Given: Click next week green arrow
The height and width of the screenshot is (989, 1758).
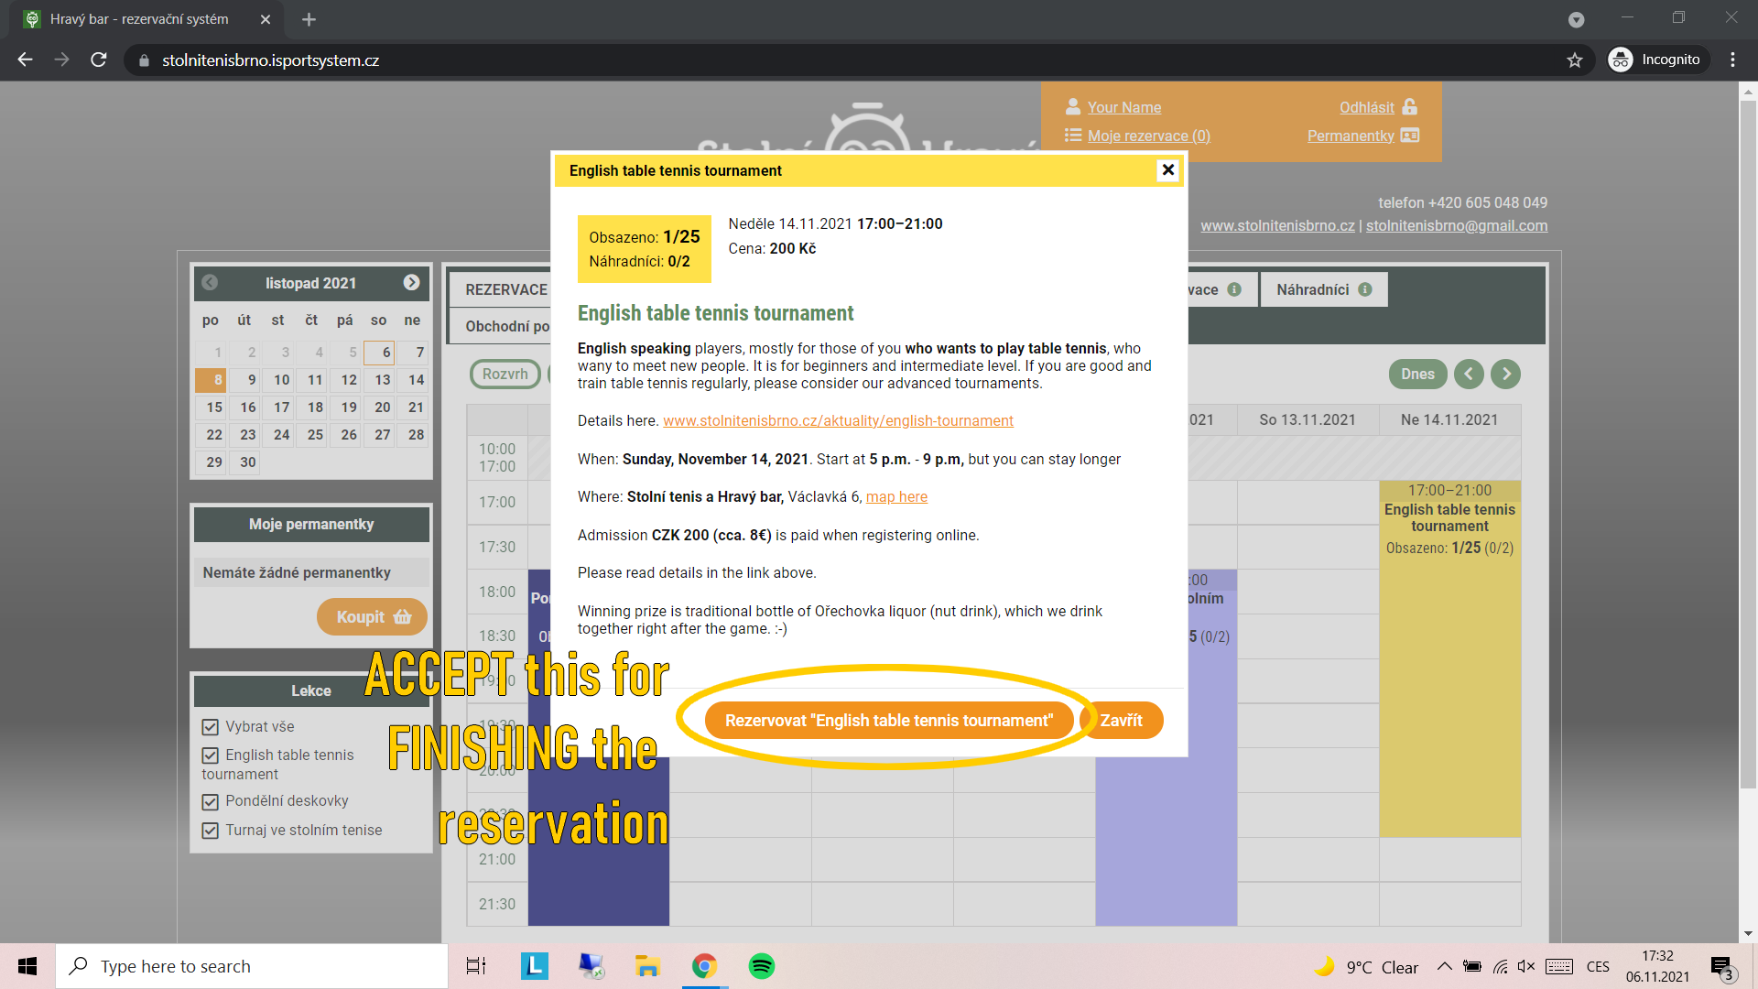Looking at the screenshot, I should (1505, 374).
